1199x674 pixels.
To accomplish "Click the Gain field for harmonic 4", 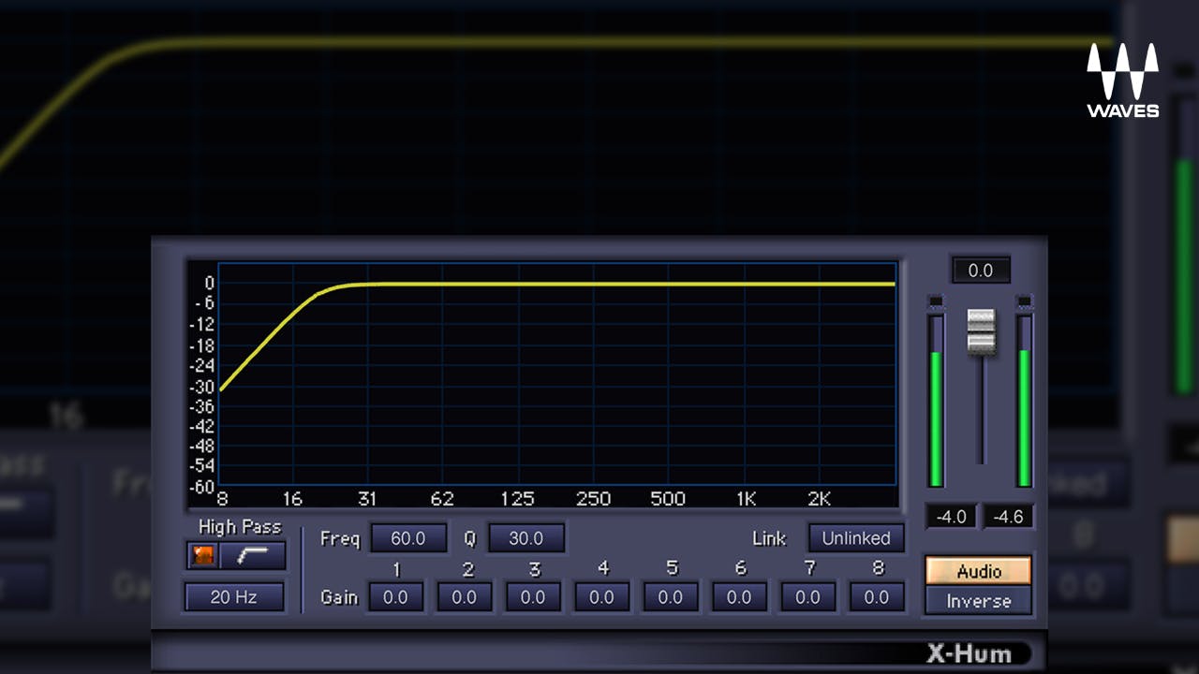I will [602, 596].
